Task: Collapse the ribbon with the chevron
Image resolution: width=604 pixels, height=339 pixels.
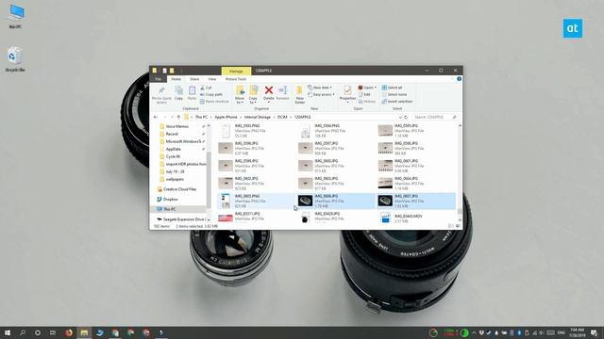Action: [452, 79]
